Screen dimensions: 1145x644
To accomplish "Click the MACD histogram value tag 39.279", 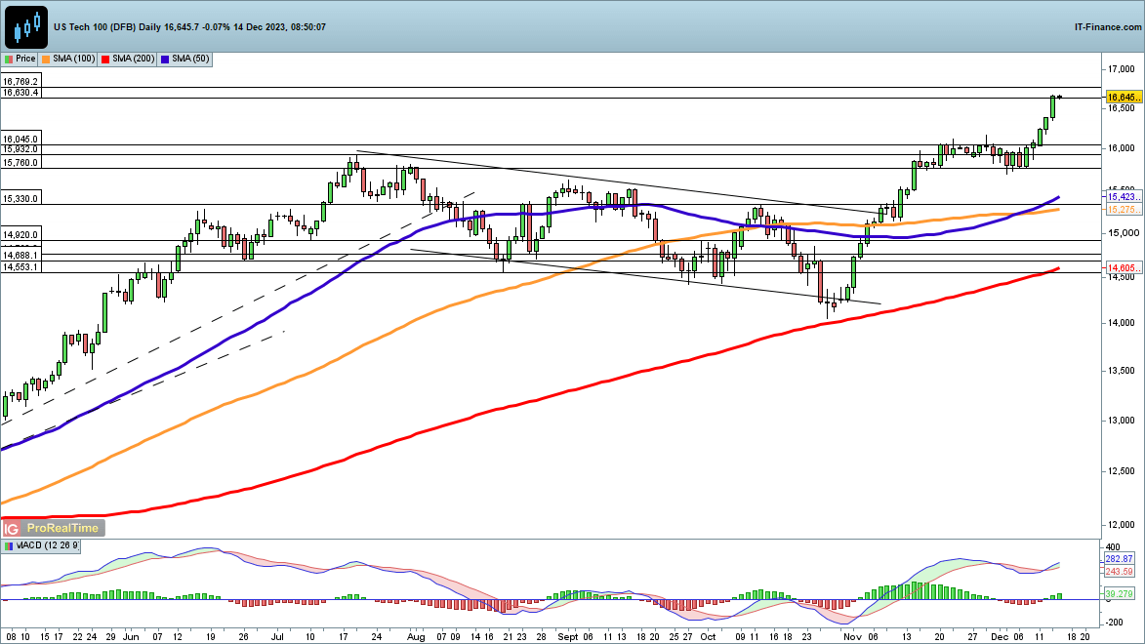I will pos(1119,593).
